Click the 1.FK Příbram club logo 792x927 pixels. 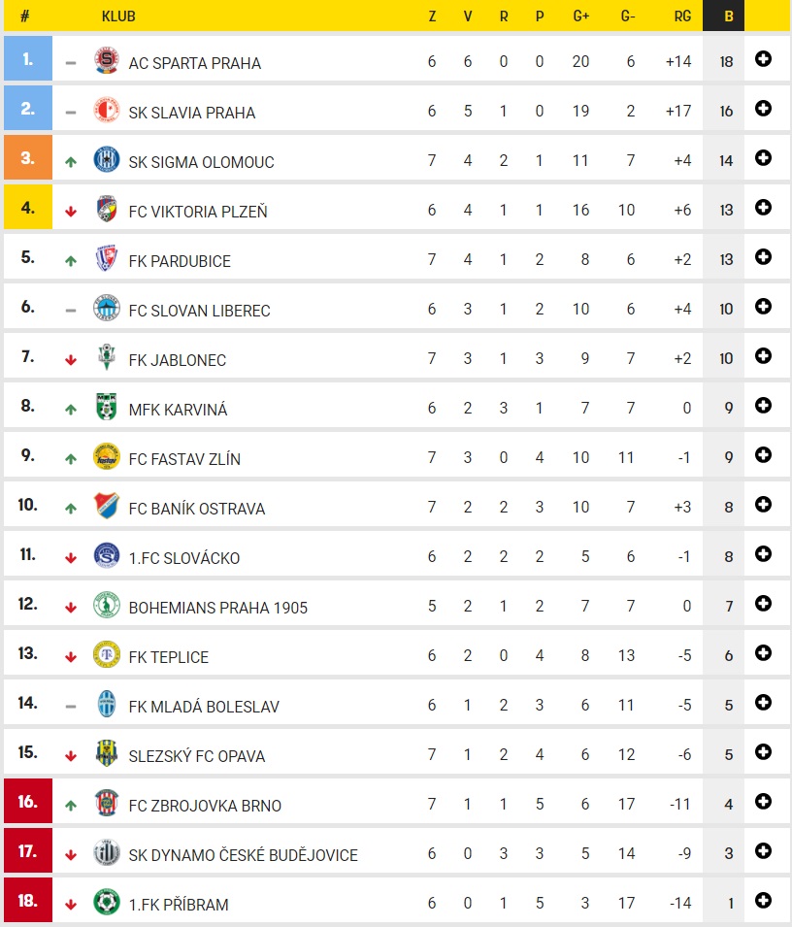(106, 903)
